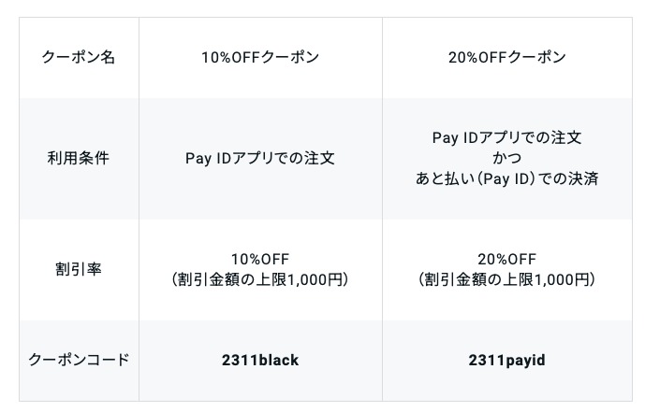This screenshot has height=412, width=645.
Task: Click the クーポン名 row label
Action: pyautogui.click(x=78, y=57)
